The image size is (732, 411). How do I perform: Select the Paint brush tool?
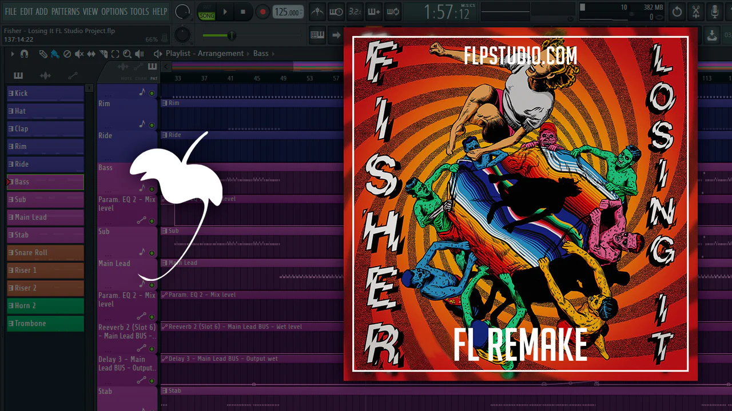(x=55, y=54)
